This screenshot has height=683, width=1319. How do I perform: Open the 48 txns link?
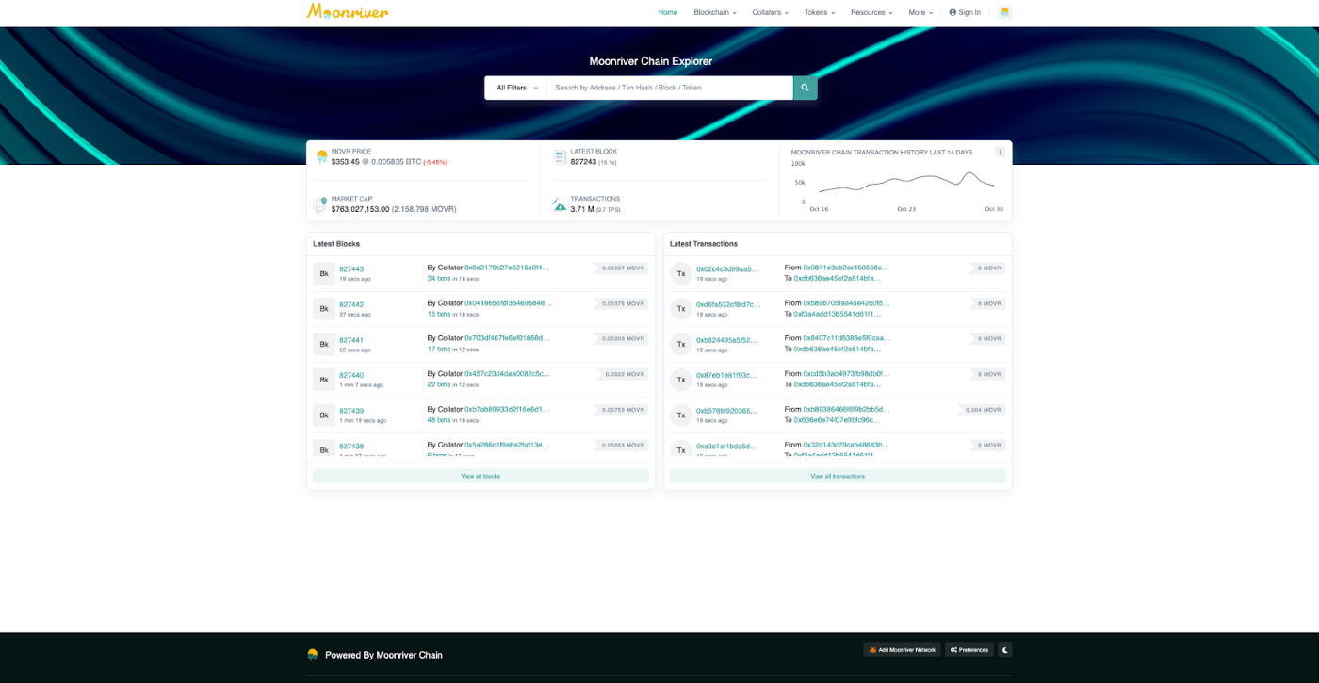click(438, 420)
